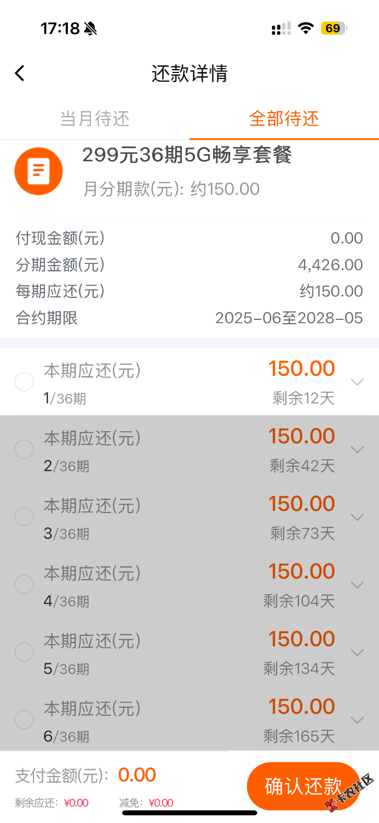Screen dimensions: 379x823
Task: Select installment 1/36 radio button
Action: pos(24,381)
